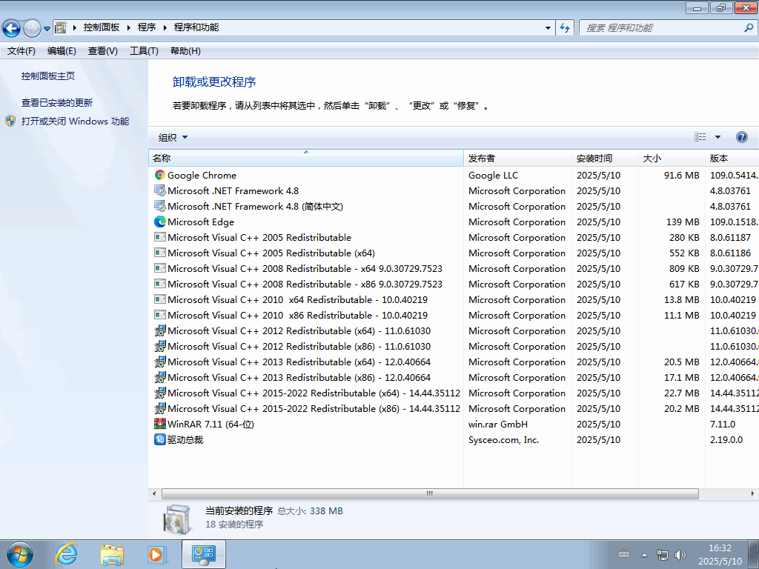Viewport: 759px width, 569px height.
Task: Select the WinRAR 7.11 icon in the list
Action: [x=159, y=424]
